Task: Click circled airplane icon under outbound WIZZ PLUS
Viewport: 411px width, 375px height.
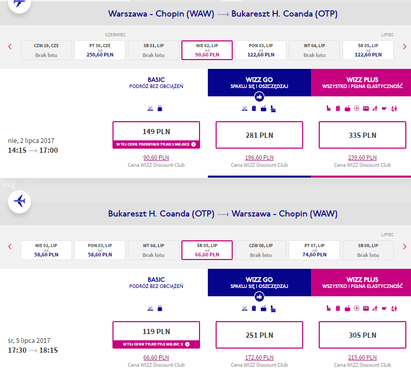Action: 357,108
